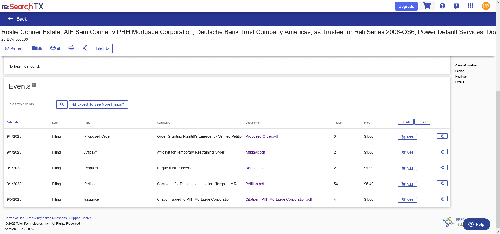Share the Affidavit row
The image size is (500, 234).
[x=442, y=152]
